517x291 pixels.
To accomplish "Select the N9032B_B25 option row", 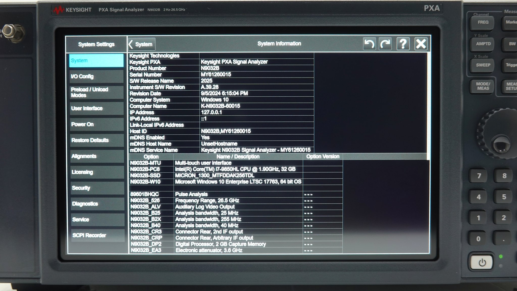I will point(236,213).
